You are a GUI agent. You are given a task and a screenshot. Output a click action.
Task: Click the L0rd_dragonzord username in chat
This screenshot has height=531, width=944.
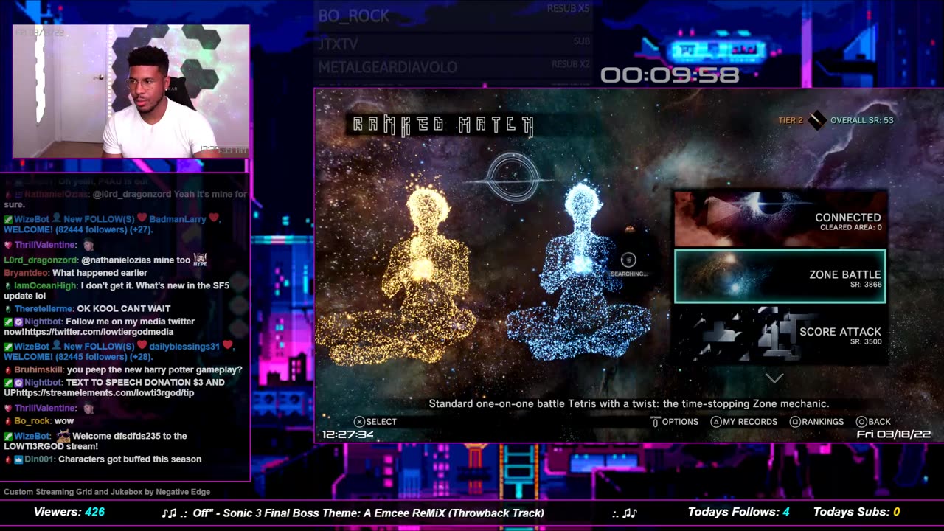41,260
